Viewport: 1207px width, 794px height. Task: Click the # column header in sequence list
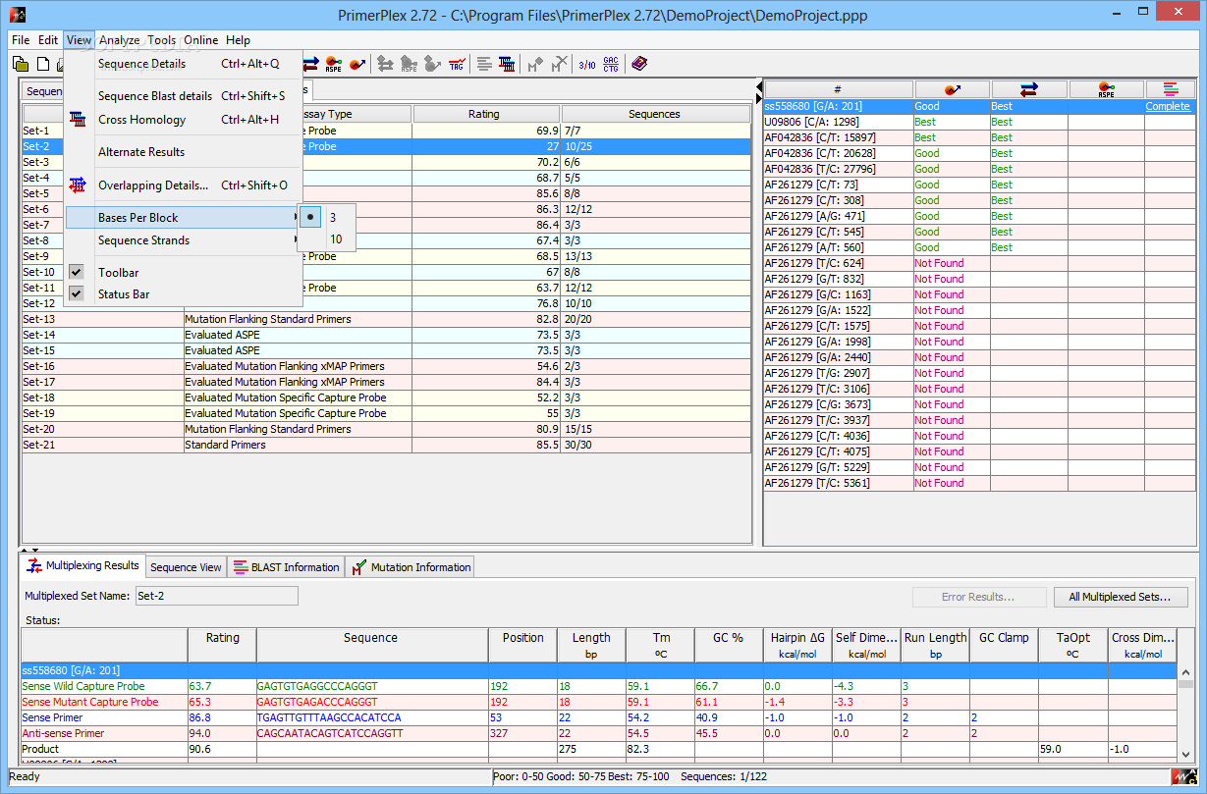(x=838, y=89)
